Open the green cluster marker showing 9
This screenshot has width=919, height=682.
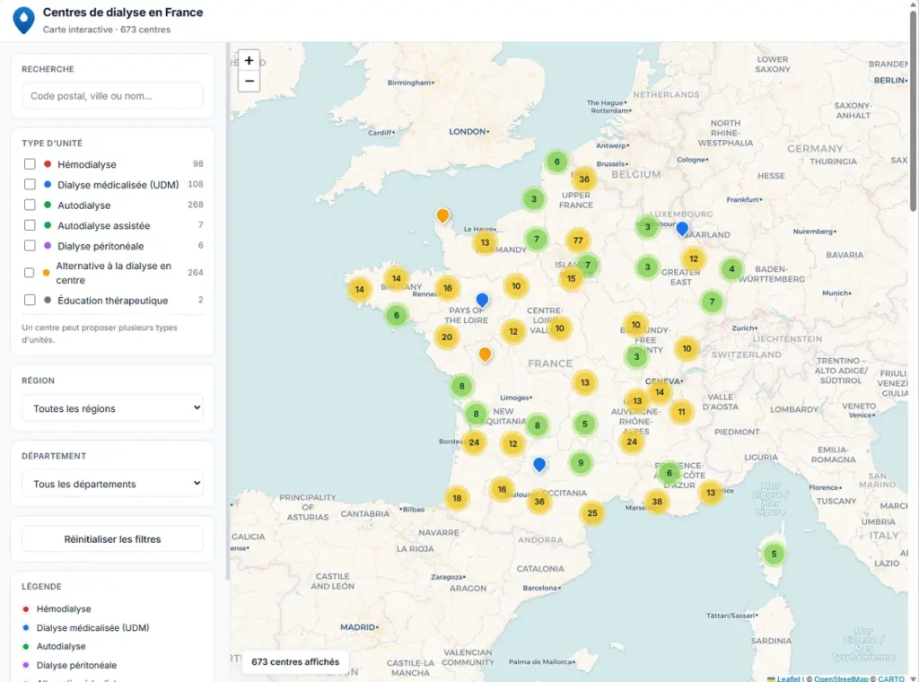[x=581, y=463]
